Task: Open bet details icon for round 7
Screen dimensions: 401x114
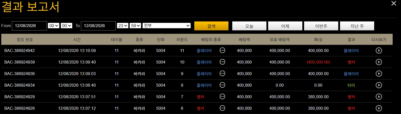Action: coord(222,96)
